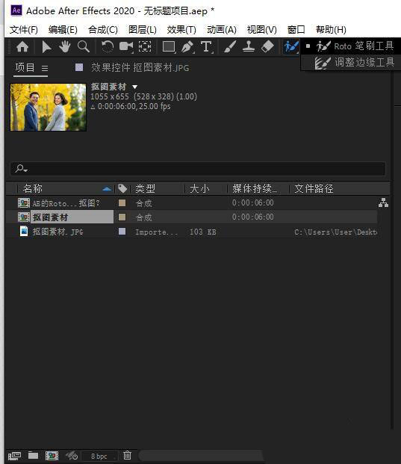Select the AE的Roto...抠图? composition row

(191, 203)
